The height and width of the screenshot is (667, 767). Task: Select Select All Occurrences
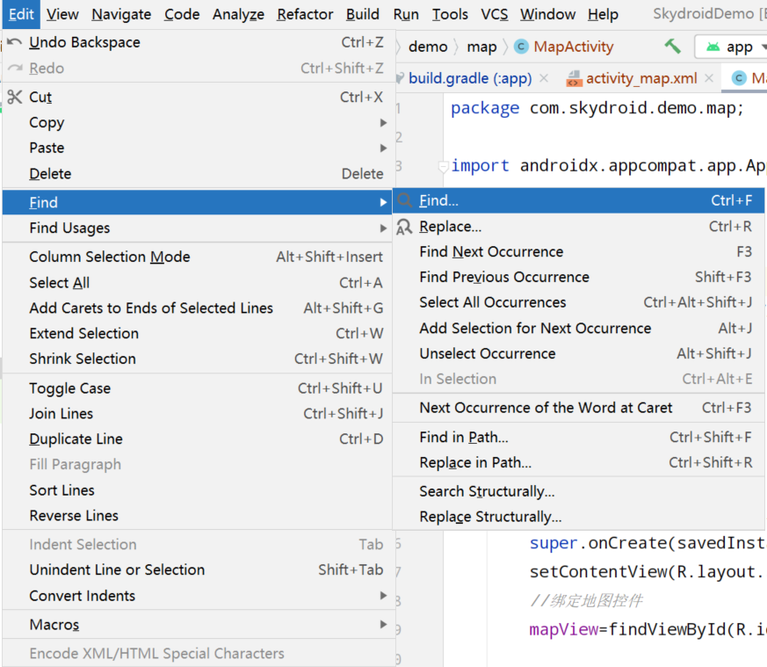click(579, 302)
